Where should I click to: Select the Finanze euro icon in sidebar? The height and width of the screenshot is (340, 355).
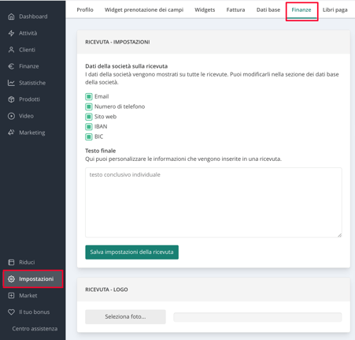click(x=11, y=66)
